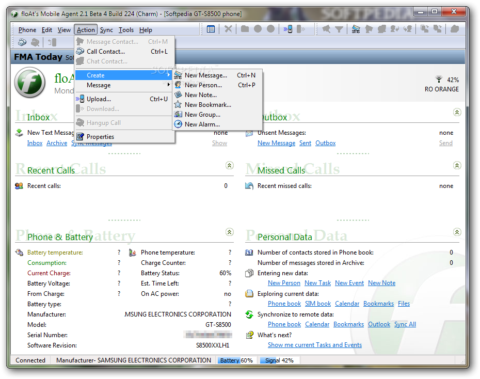480x379 pixels.
Task: Click the New Text Messages inbox icon
Action: 19,133
